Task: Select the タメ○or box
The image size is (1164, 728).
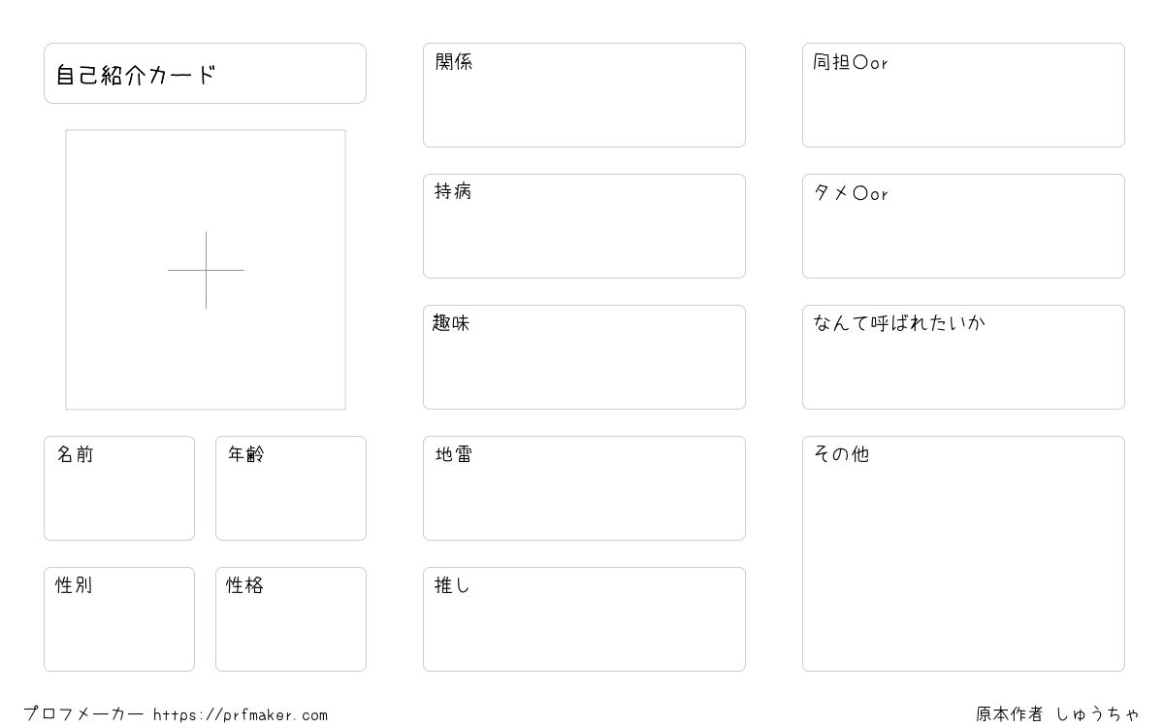Action: tap(963, 226)
